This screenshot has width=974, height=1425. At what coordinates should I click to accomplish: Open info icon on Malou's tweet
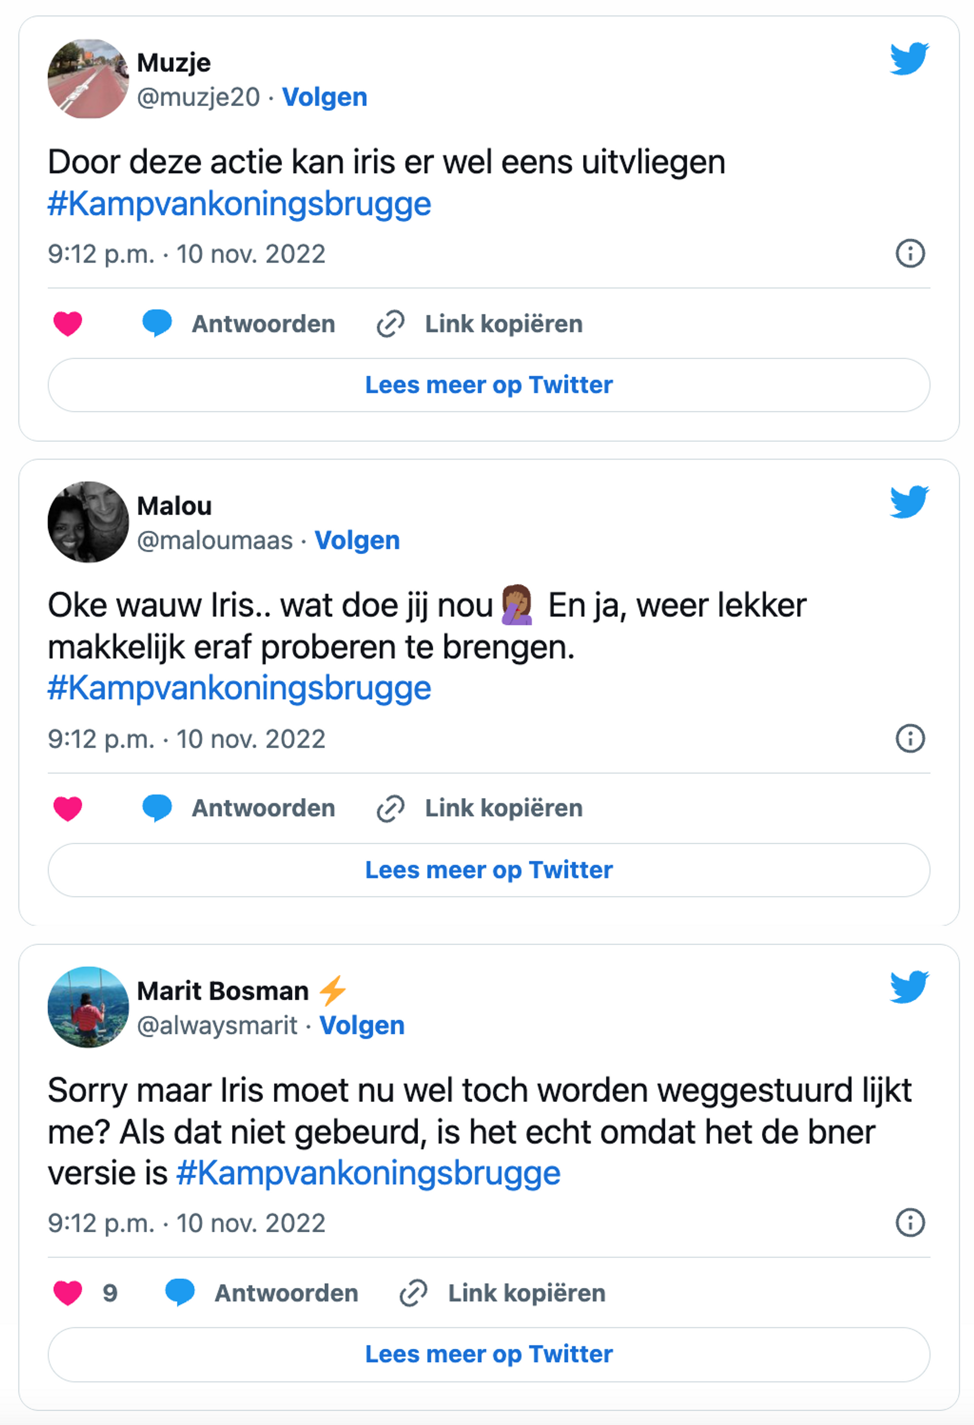pyautogui.click(x=910, y=738)
